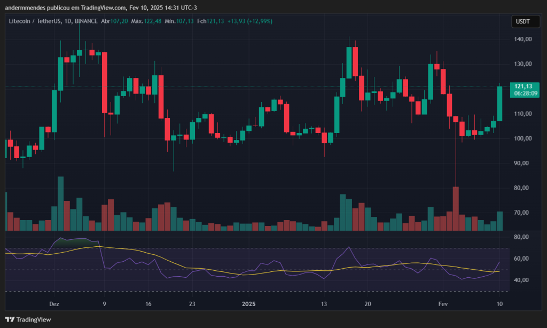This screenshot has width=547, height=328.
Task: Click the 70,00 price axis label
Action: pyautogui.click(x=521, y=213)
